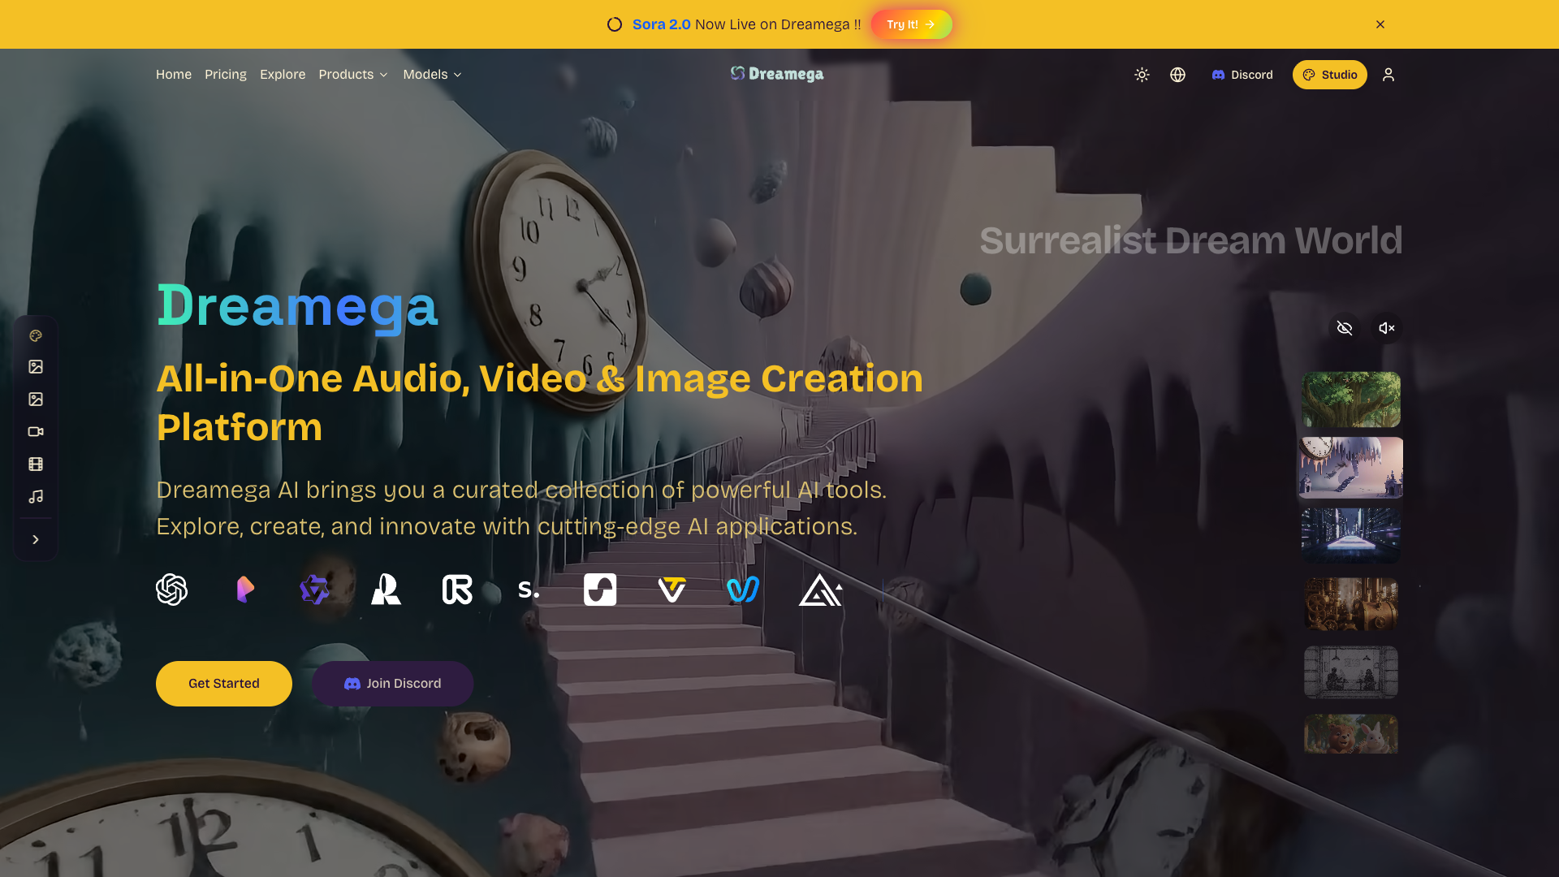Open the language globe selector
The width and height of the screenshot is (1559, 877).
point(1177,75)
